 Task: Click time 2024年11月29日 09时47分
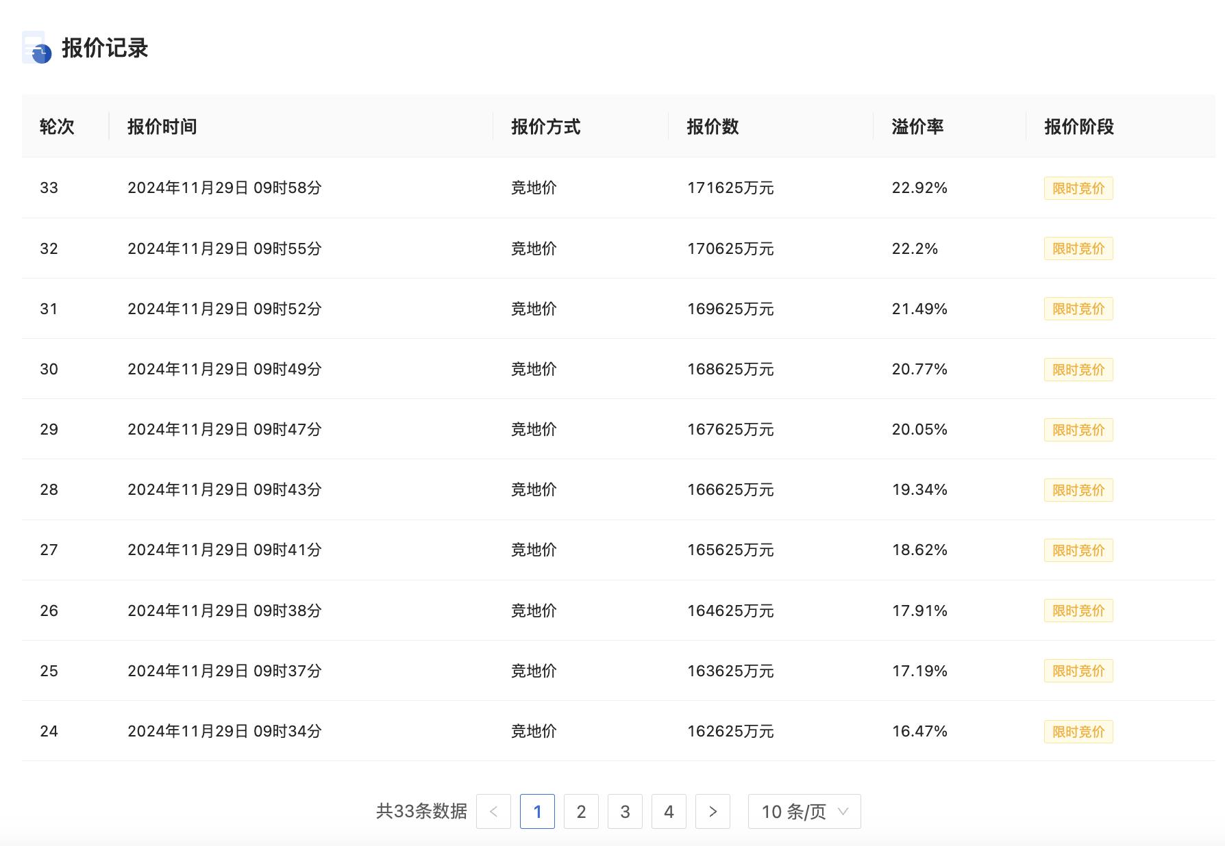225,429
